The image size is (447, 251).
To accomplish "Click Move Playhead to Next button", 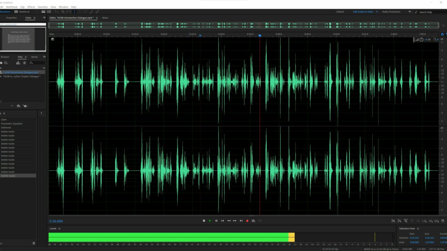I will click(241, 221).
